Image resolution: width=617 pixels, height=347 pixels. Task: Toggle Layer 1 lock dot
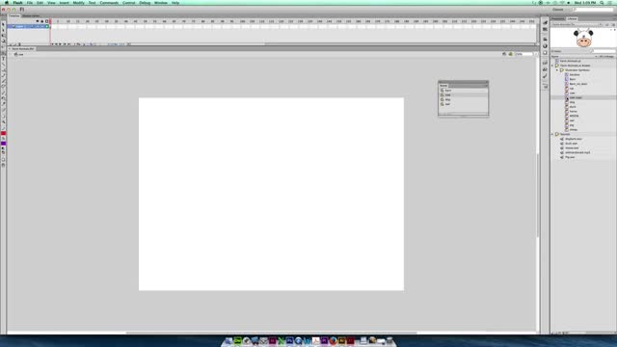tap(42, 26)
